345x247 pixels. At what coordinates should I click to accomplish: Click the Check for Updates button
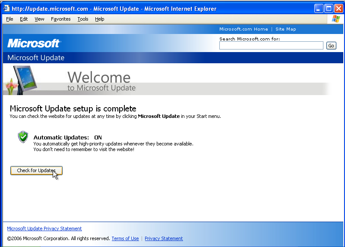click(x=37, y=171)
